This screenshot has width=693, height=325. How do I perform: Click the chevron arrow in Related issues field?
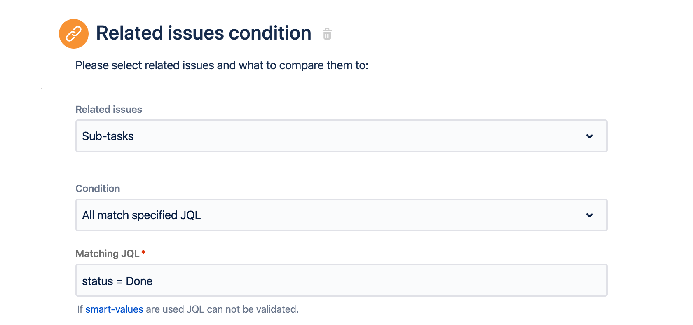click(x=590, y=136)
